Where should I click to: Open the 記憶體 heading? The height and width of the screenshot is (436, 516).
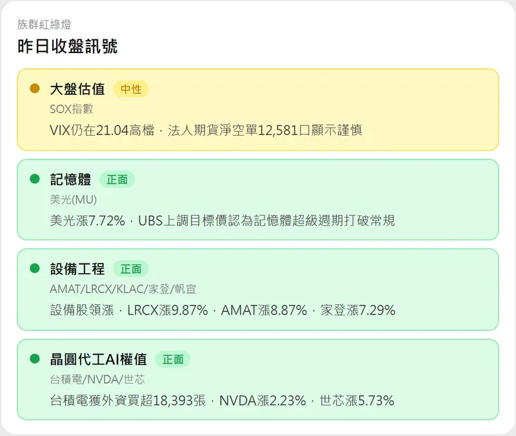click(x=70, y=180)
